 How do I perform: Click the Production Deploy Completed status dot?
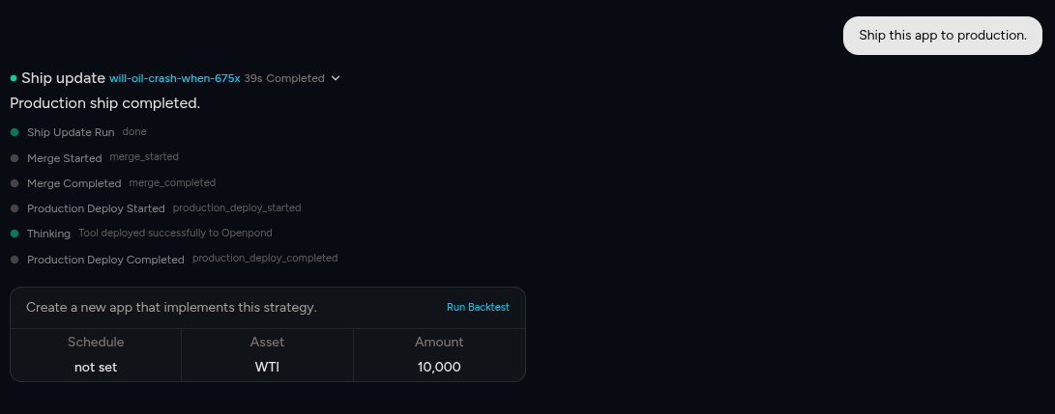15,260
